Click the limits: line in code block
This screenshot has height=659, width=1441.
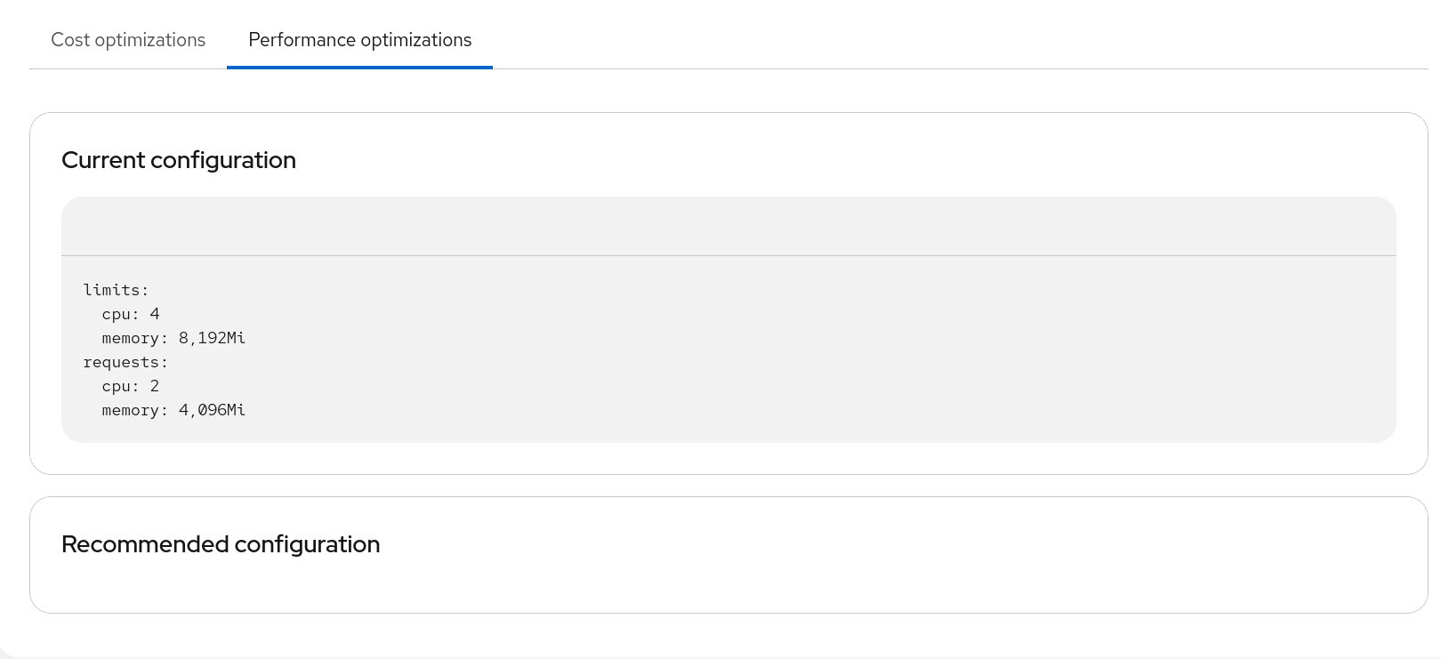[117, 290]
